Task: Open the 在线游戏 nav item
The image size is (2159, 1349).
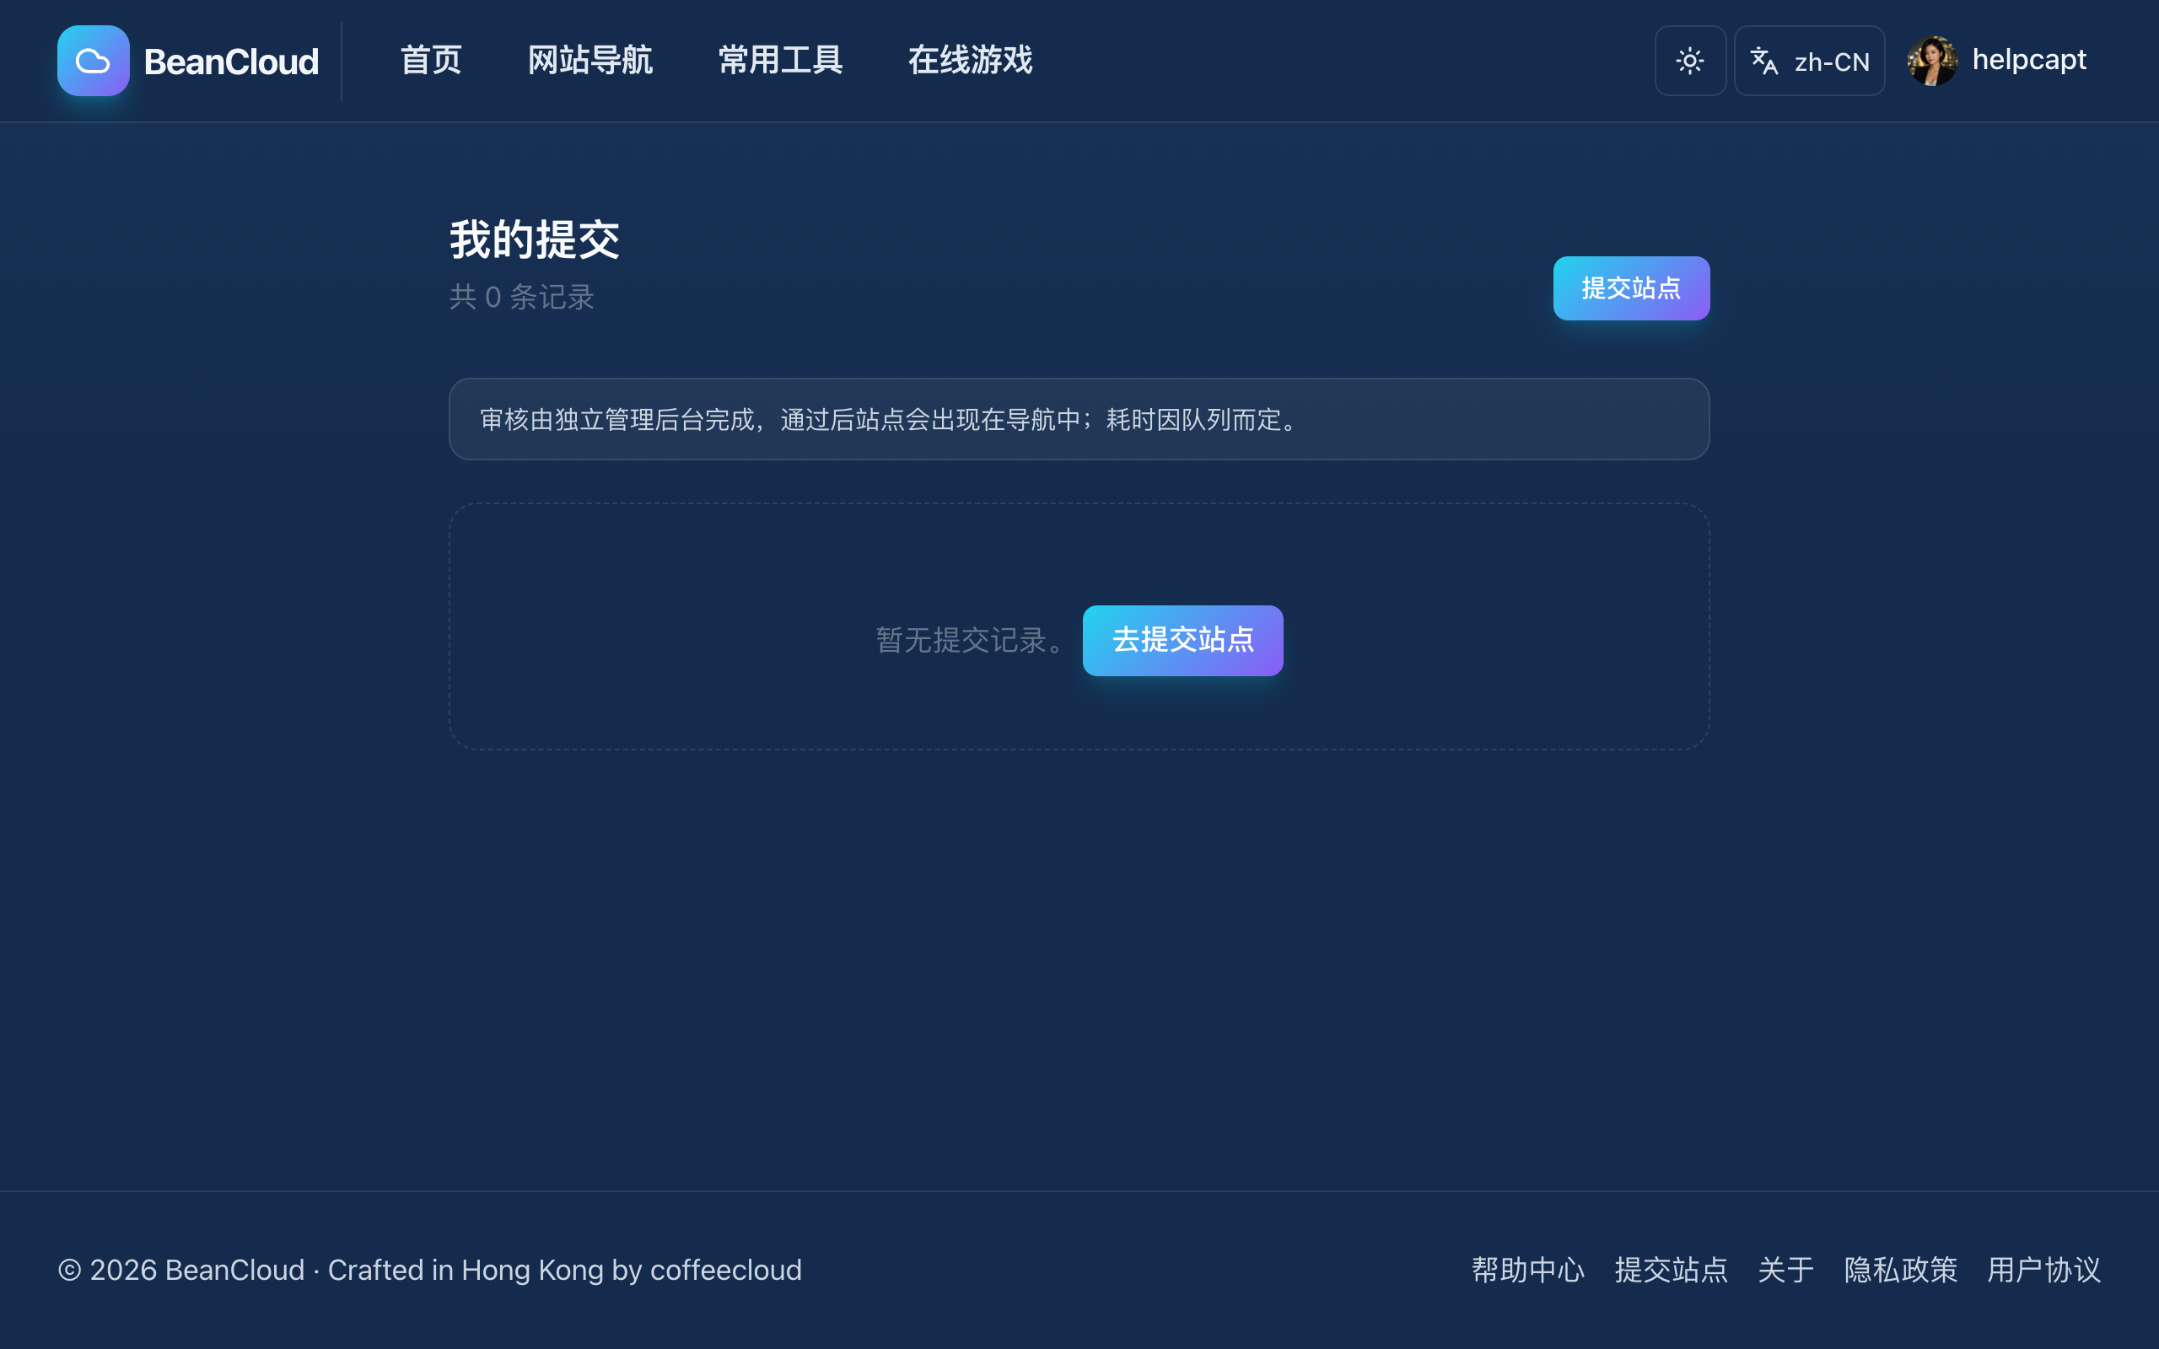Action: pos(970,60)
